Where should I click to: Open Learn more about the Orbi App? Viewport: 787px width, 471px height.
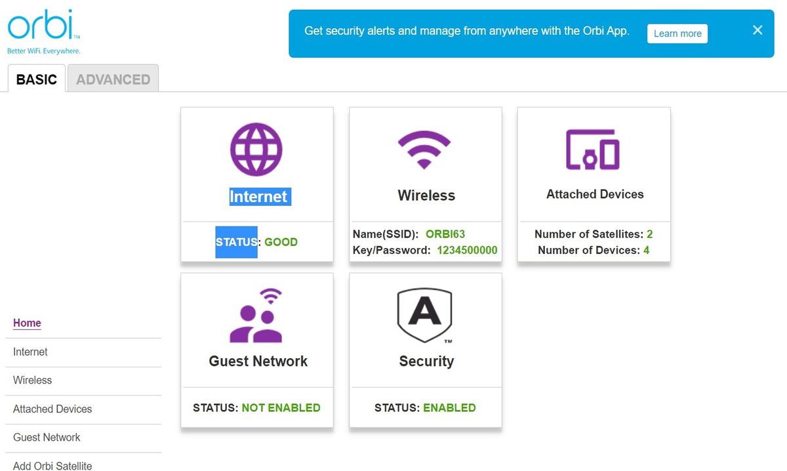pos(677,33)
